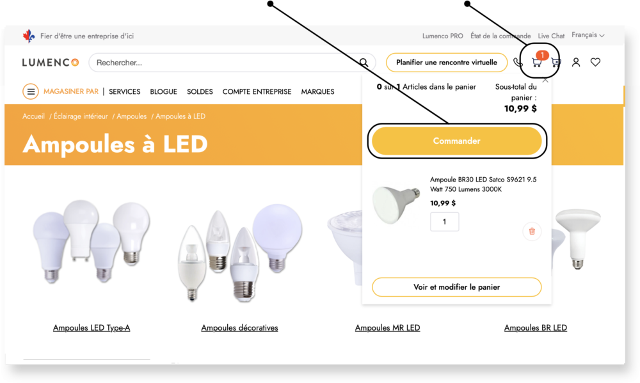The height and width of the screenshot is (383, 640).
Task: Remove item using the trash icon
Action: click(x=532, y=231)
